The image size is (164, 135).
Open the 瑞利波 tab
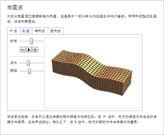tap(40, 31)
